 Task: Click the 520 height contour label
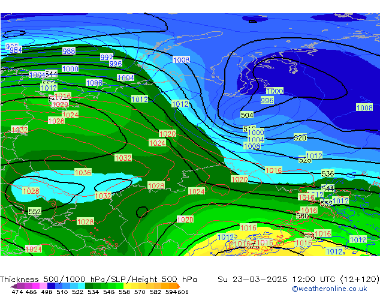pos(300,138)
